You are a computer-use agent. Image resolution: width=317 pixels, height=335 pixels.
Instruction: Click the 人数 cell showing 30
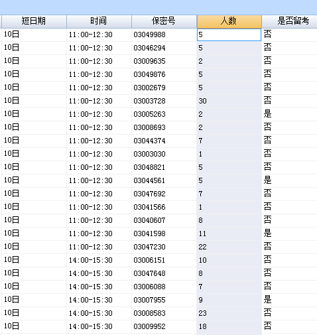[x=229, y=101]
